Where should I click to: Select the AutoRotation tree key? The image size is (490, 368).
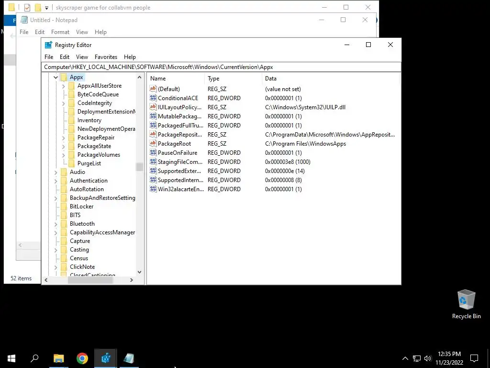(x=87, y=189)
